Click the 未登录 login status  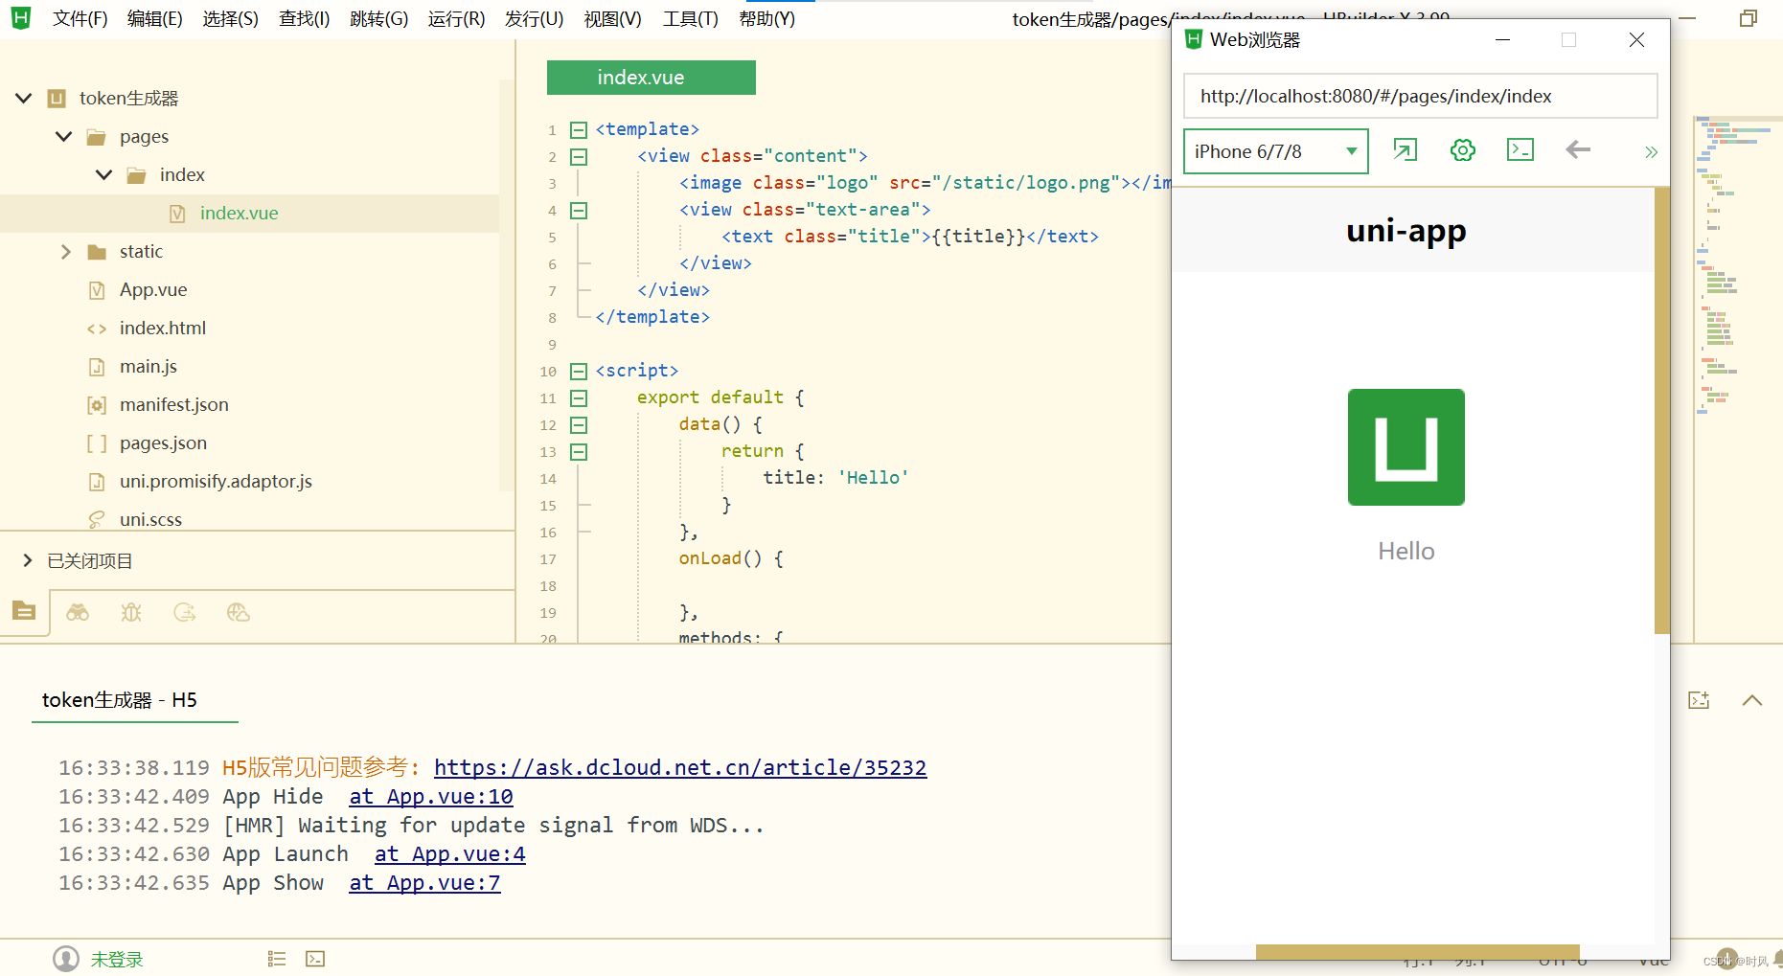click(x=117, y=959)
